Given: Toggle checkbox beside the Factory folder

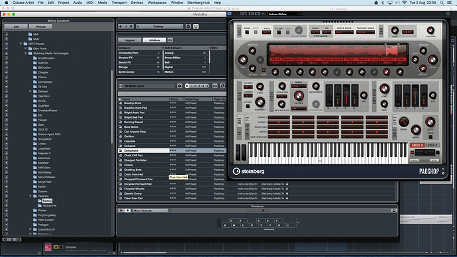Looking at the screenshot, I should (x=7, y=201).
